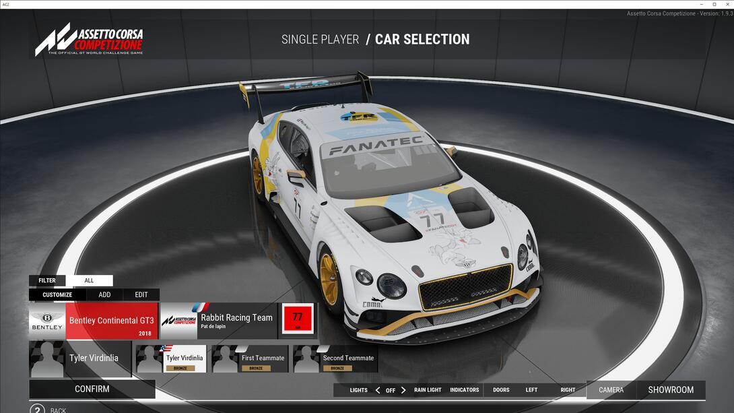Click the team logo beside Rabbit Racing Team
This screenshot has width=734, height=413.
(179, 321)
